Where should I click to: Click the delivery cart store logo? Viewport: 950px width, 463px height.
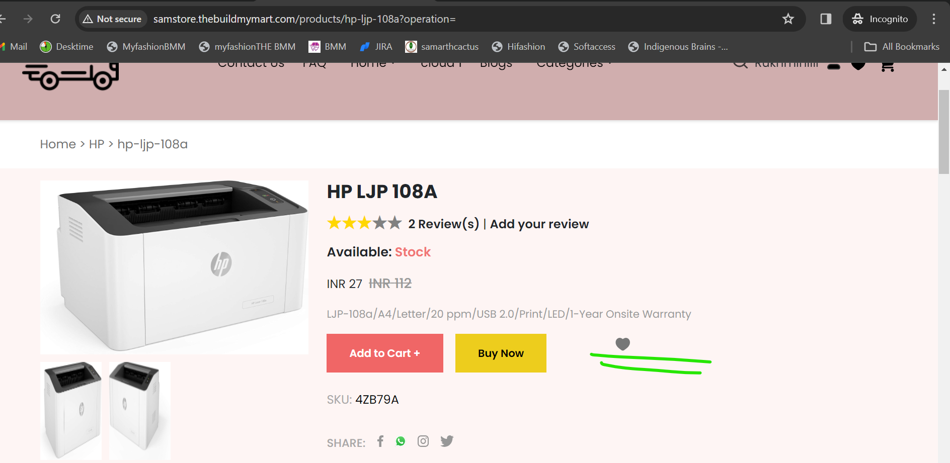(70, 76)
